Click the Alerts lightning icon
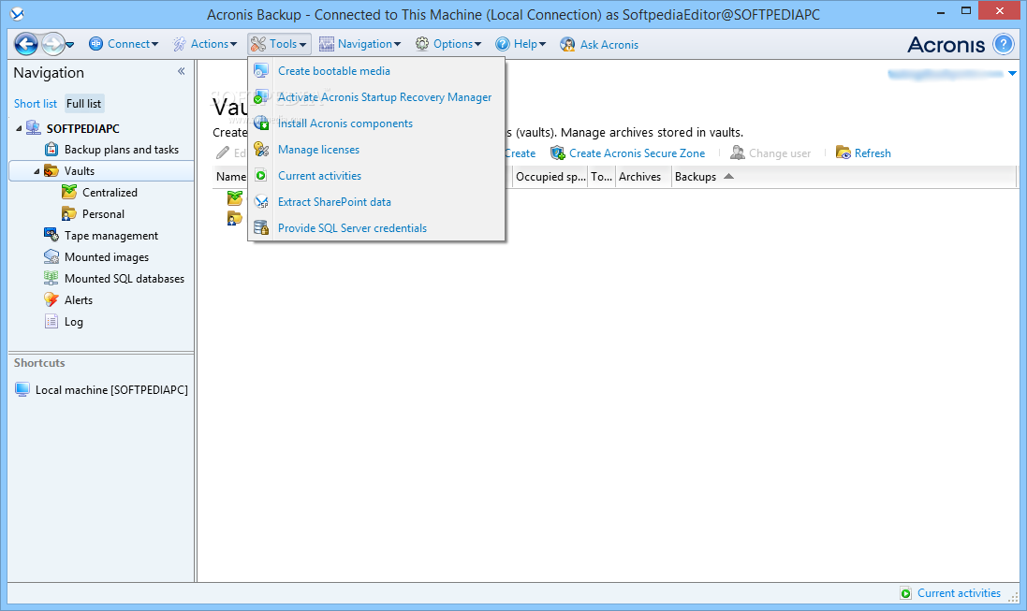This screenshot has height=611, width=1027. (51, 300)
